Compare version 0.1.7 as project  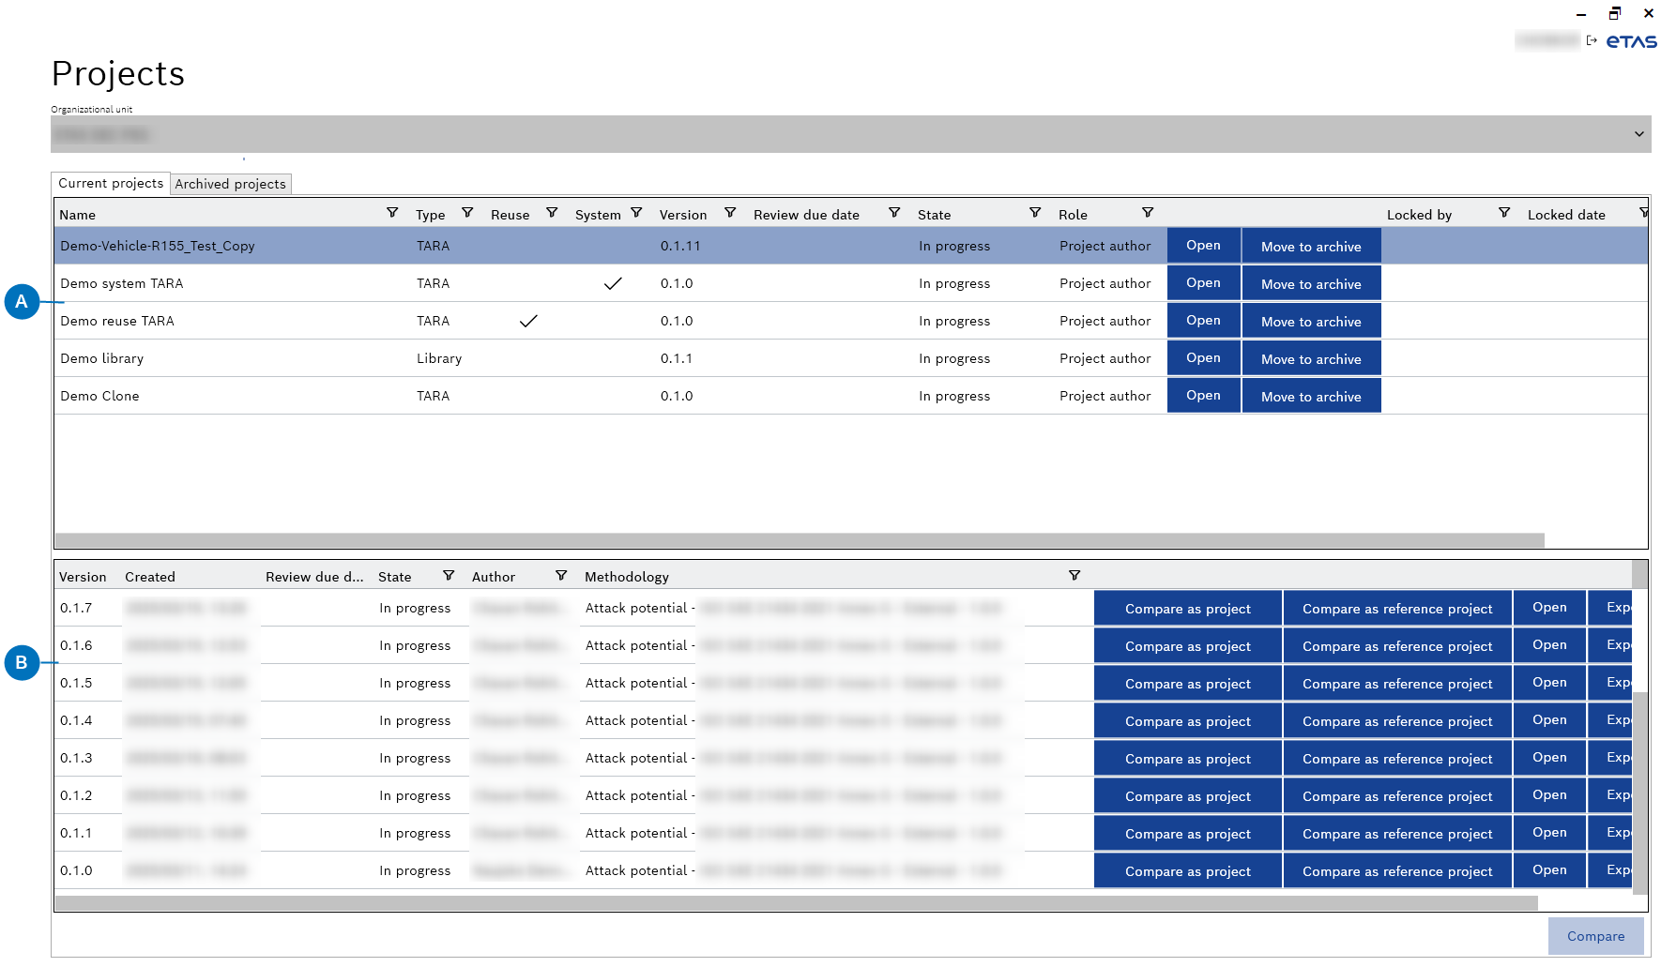[x=1187, y=609]
